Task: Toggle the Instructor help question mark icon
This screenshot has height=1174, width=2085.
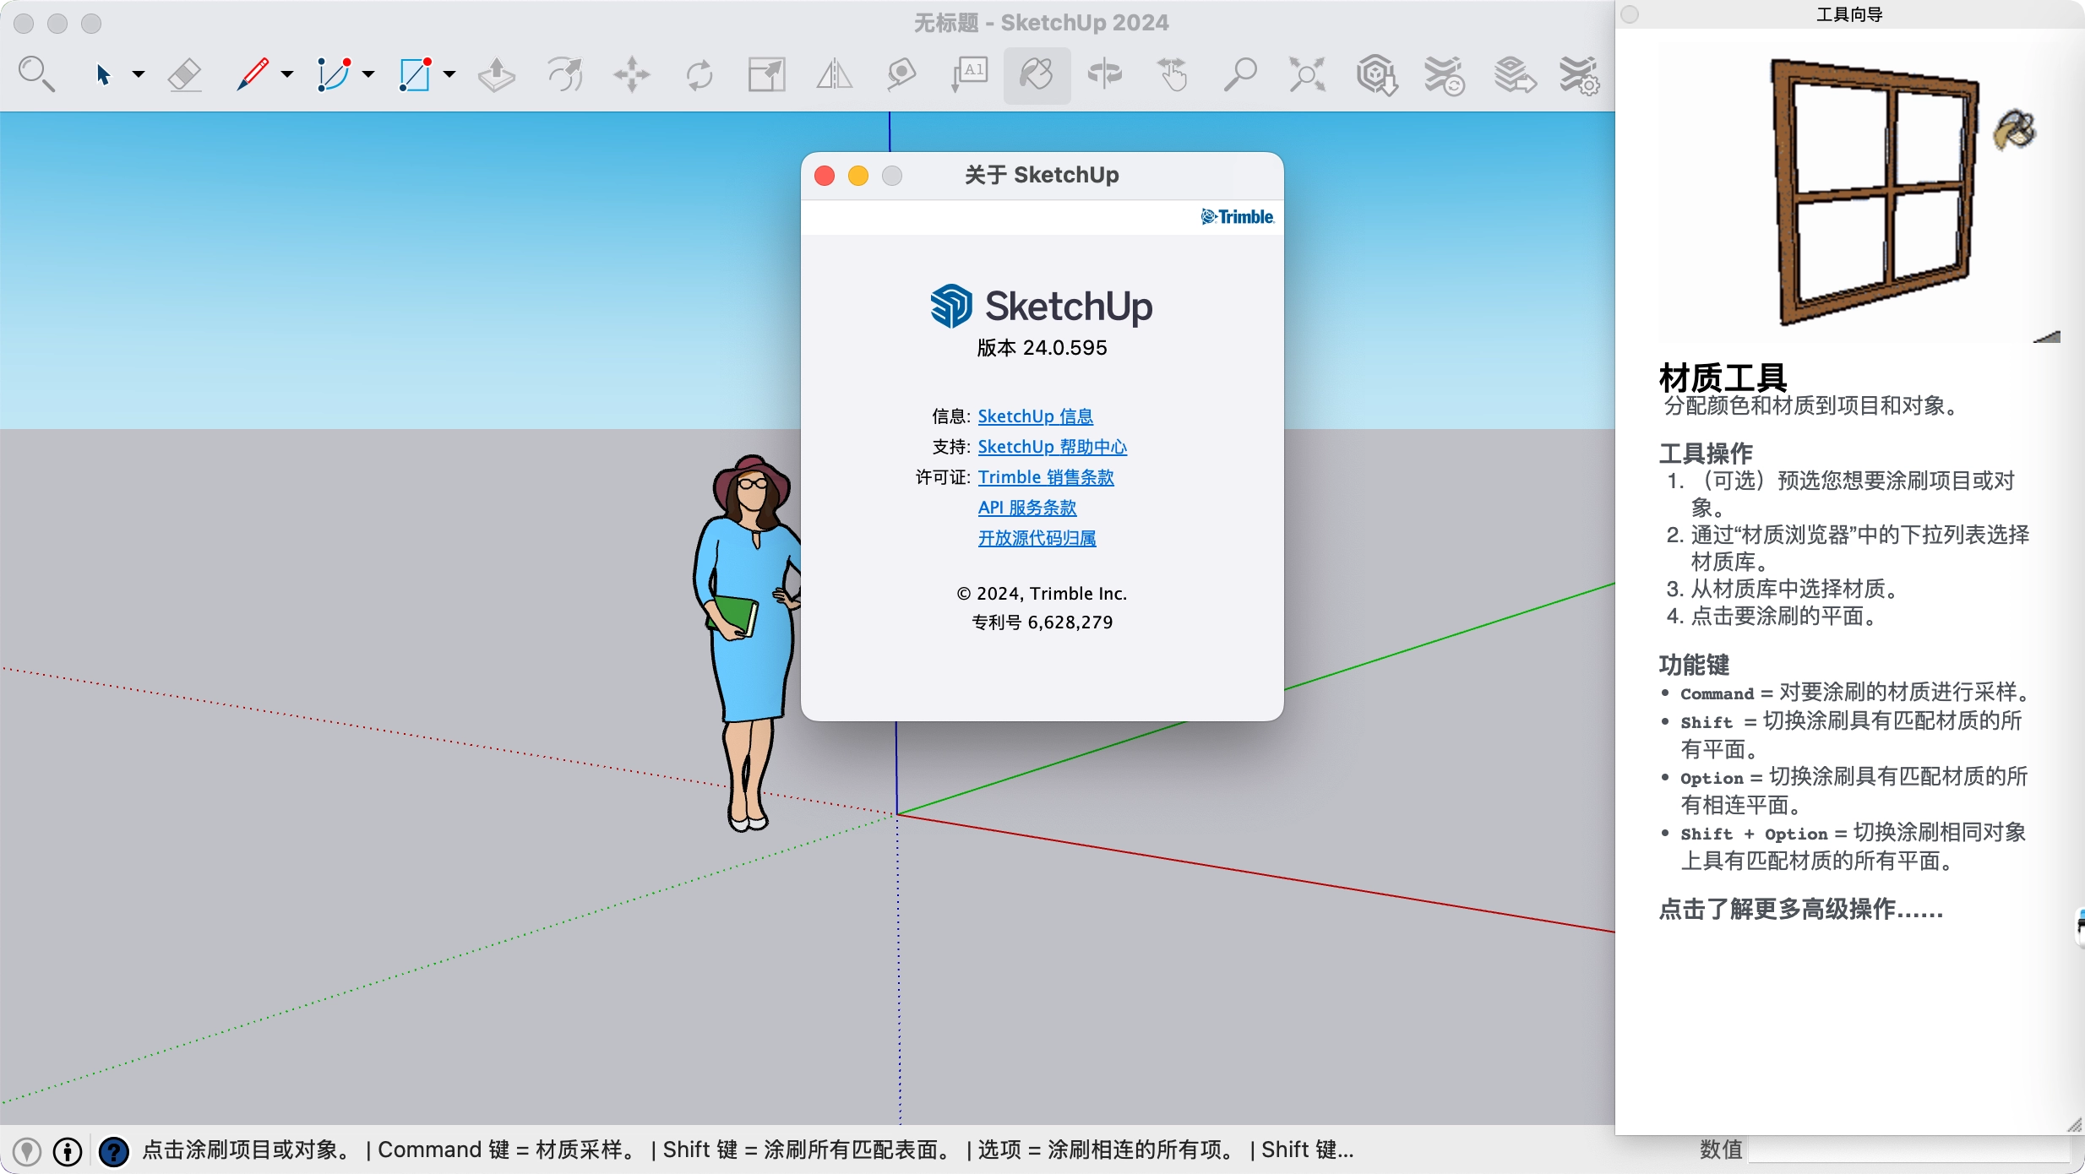Action: [x=113, y=1150]
